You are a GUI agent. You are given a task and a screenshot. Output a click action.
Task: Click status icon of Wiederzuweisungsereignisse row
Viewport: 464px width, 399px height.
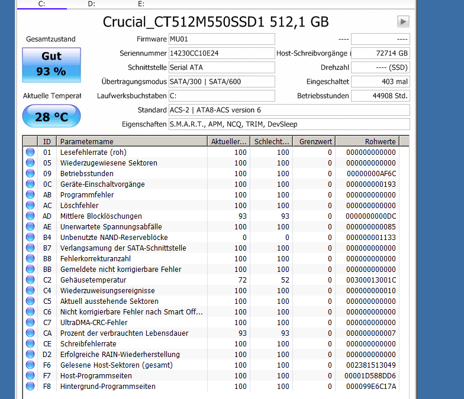pyautogui.click(x=30, y=290)
